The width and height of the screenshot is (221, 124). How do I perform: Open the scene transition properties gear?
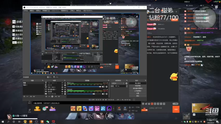click(x=127, y=83)
